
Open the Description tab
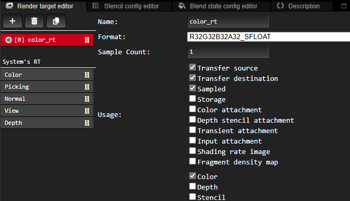pyautogui.click(x=301, y=6)
